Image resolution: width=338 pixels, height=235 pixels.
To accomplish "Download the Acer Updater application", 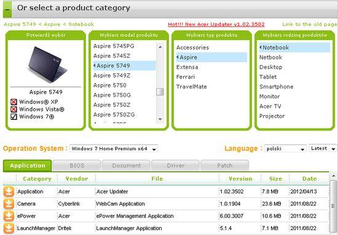I will 9,191.
